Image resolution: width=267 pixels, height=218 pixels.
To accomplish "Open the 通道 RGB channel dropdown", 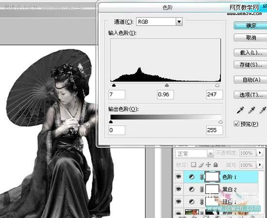I will click(x=179, y=22).
